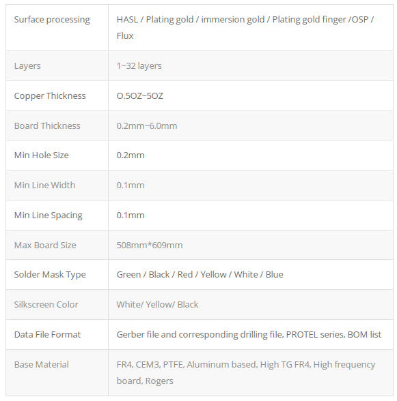
Task: Click the Layers row label
Action: coord(27,66)
